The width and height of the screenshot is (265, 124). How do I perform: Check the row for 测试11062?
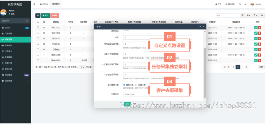point(38,33)
